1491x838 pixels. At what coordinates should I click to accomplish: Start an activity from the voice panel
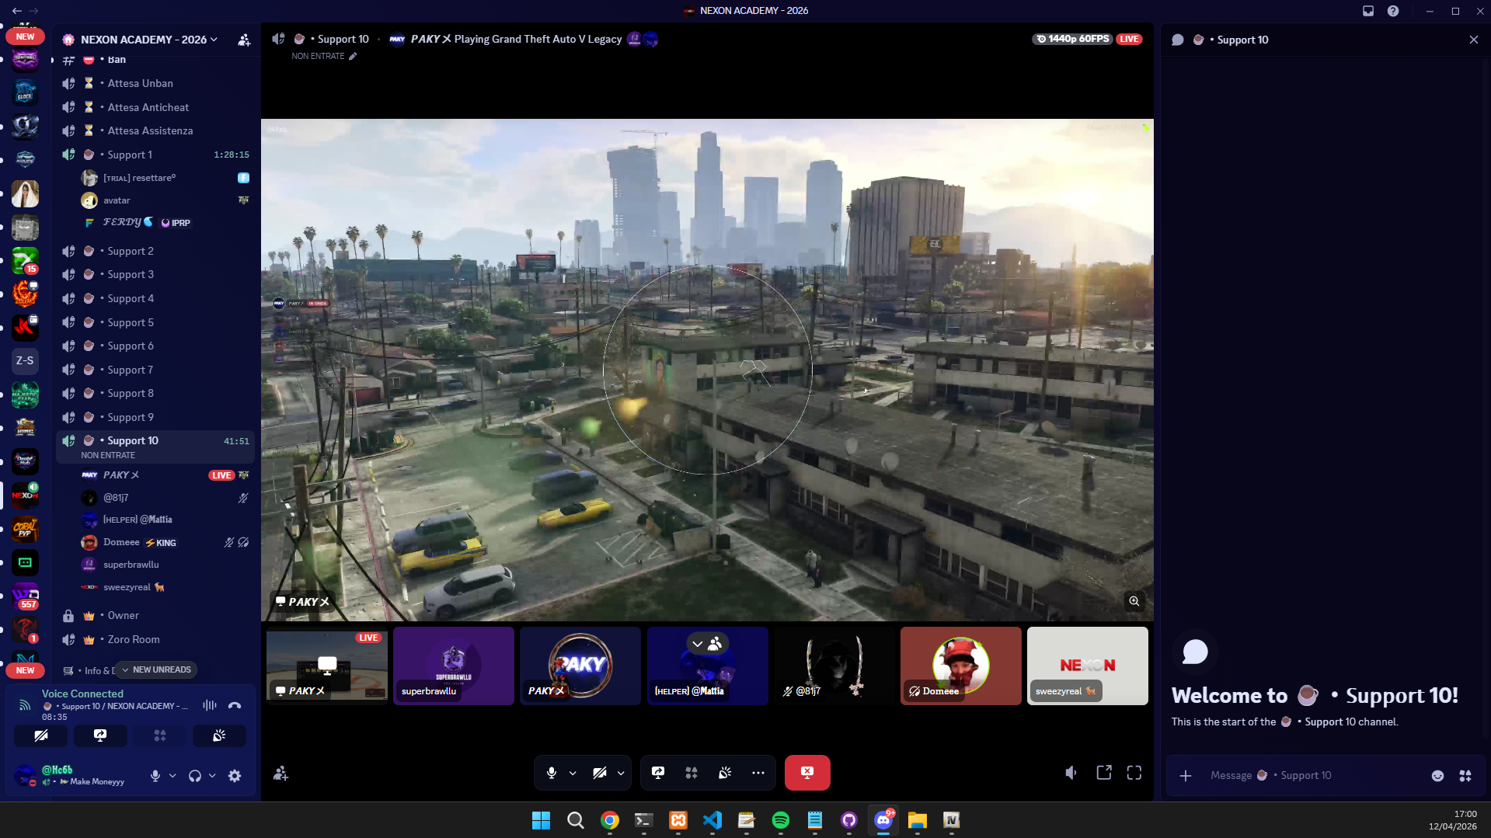tap(160, 735)
